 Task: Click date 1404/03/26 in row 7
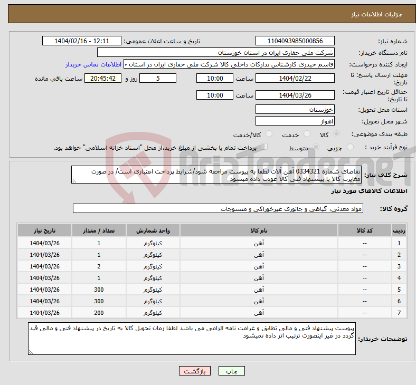coord(44,313)
